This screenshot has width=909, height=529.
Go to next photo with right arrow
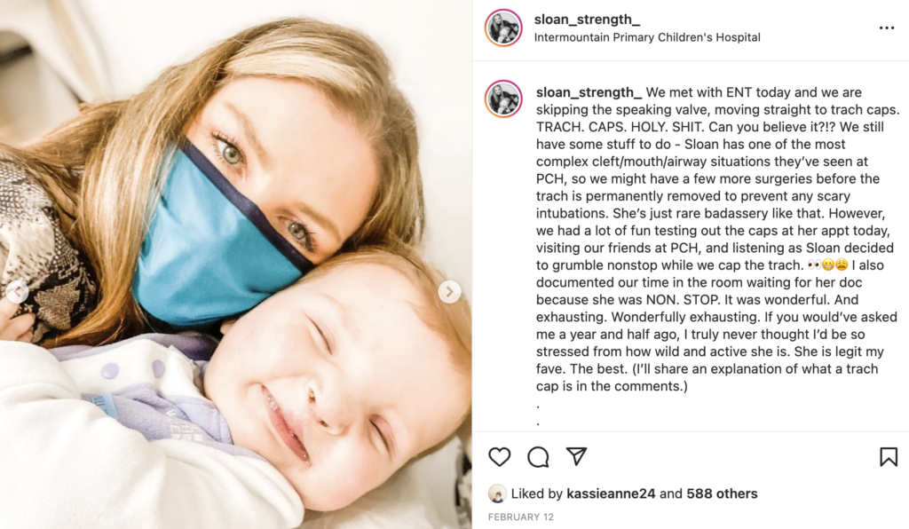click(x=449, y=291)
